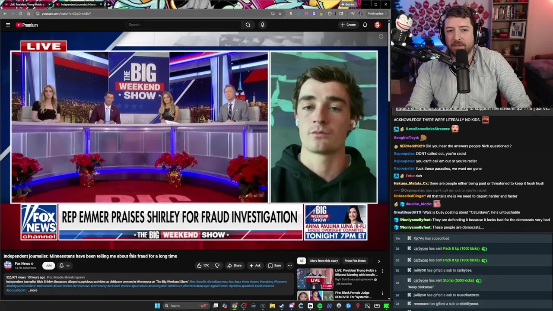Open the YouTube account avatar menu
Screen dimensions: 553x311
pyautogui.click(x=378, y=25)
